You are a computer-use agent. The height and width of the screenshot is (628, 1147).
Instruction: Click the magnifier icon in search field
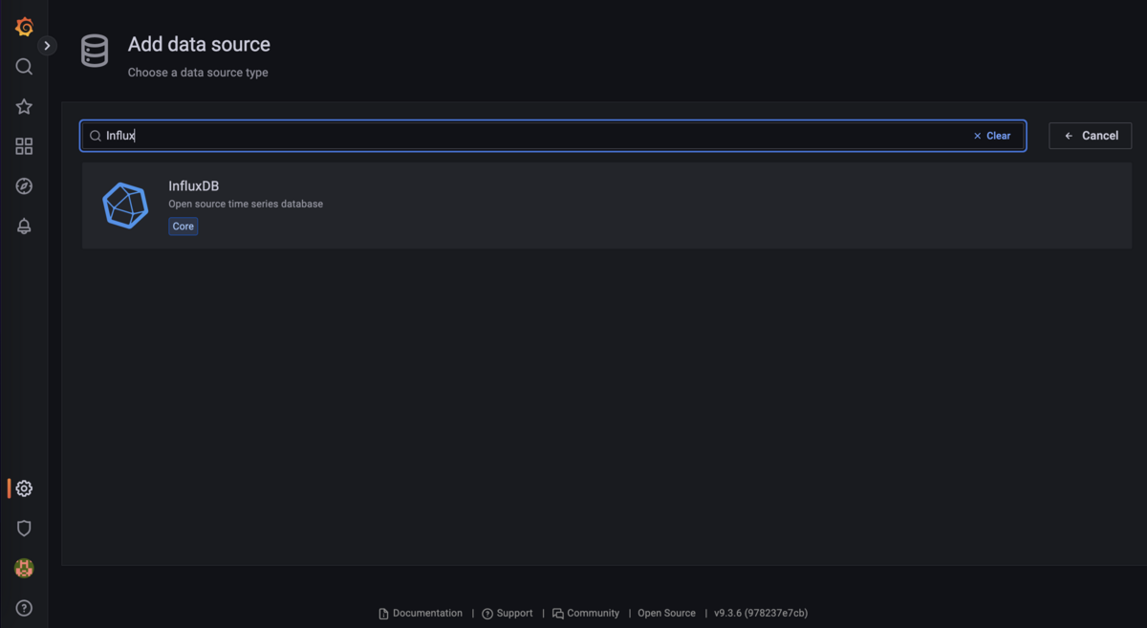click(96, 136)
